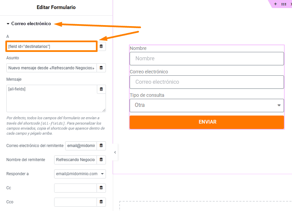Open the Responder a dropdown
Image resolution: width=292 pixels, height=211 pixels.
click(80, 174)
